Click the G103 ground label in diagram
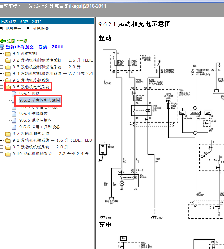The height and width of the screenshot is (249, 224). 108,217
